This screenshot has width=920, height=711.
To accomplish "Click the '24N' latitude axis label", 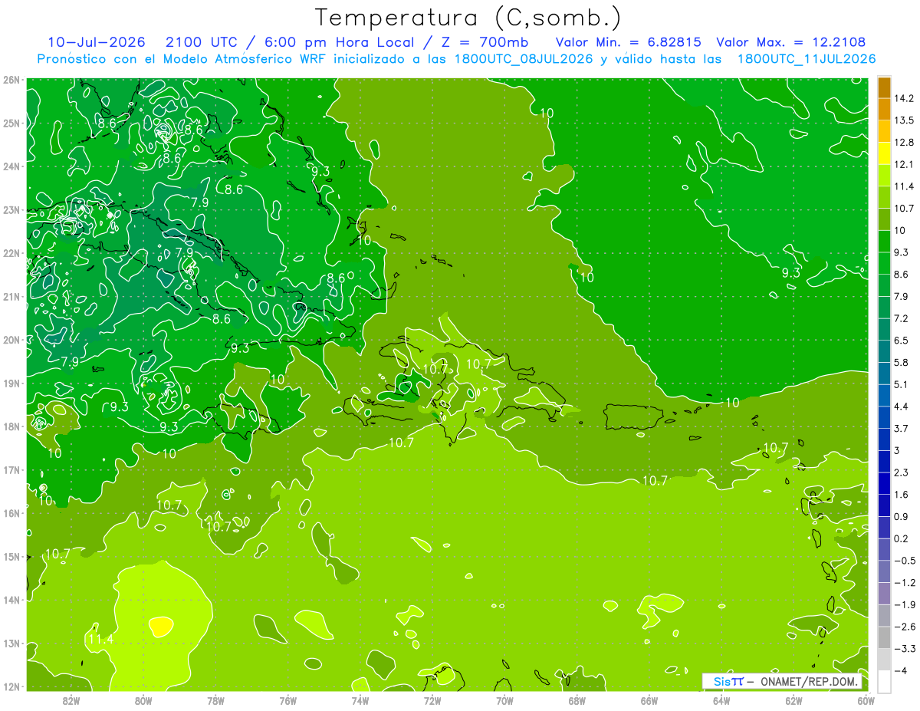I will (x=11, y=166).
